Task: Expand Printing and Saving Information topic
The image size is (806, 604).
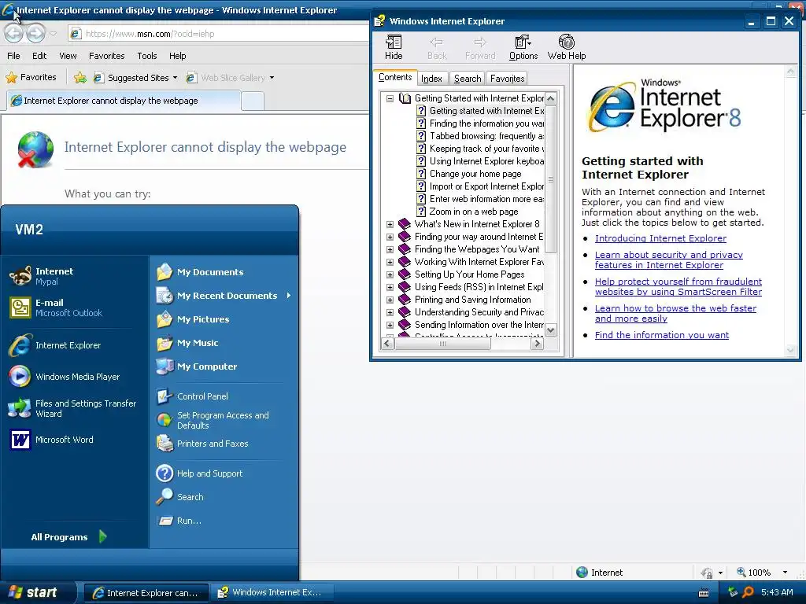Action: pos(390,300)
